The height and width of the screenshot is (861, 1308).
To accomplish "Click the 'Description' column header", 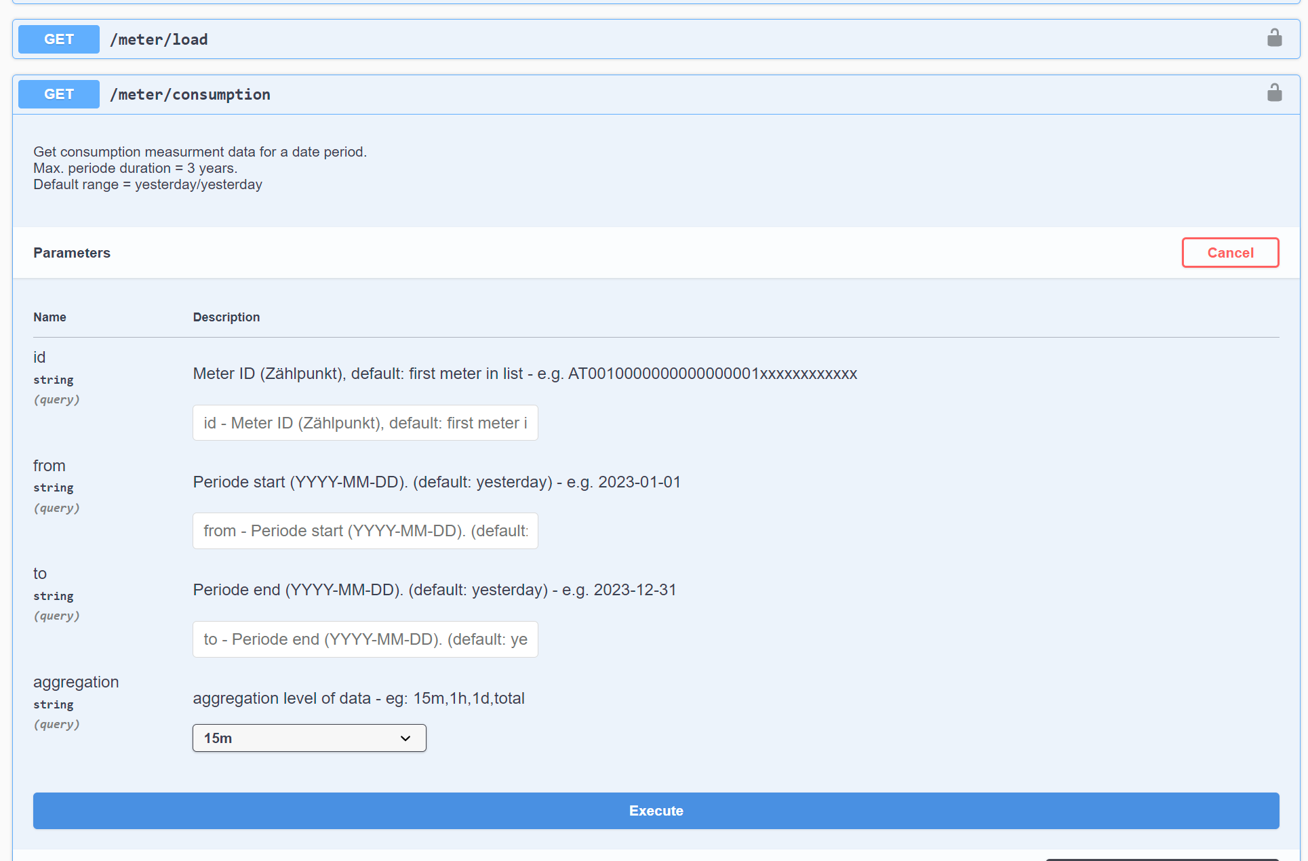I will tap(226, 317).
